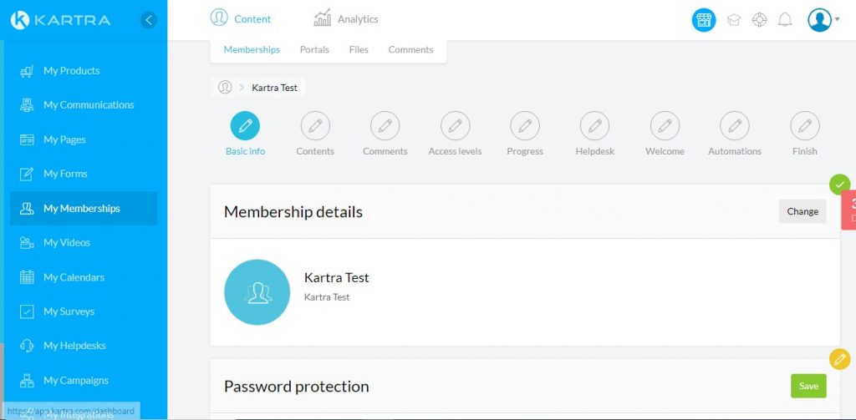View notifications bell icon

(785, 20)
